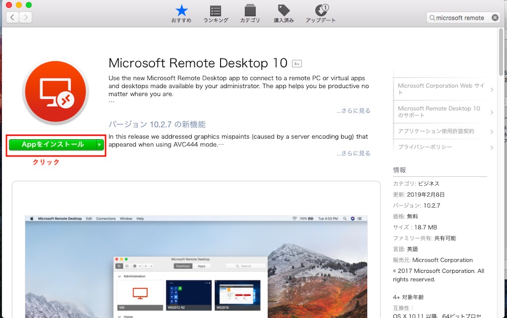Open the カテゴリ tab
Viewport: 507px width, 318px height.
(x=250, y=14)
